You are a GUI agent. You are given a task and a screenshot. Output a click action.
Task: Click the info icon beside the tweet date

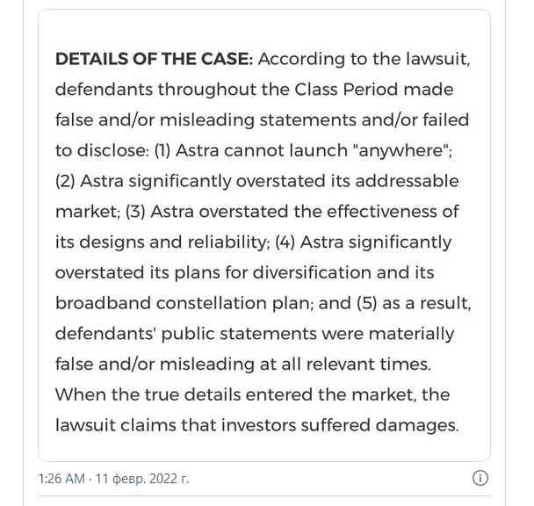pyautogui.click(x=480, y=479)
